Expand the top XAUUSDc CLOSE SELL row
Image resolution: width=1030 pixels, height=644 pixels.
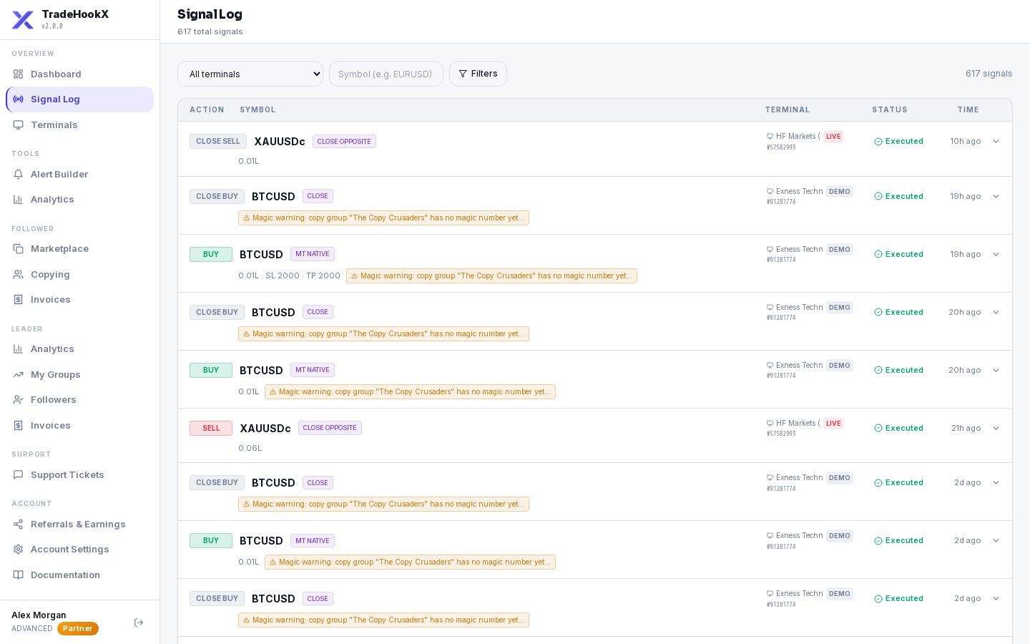click(996, 141)
